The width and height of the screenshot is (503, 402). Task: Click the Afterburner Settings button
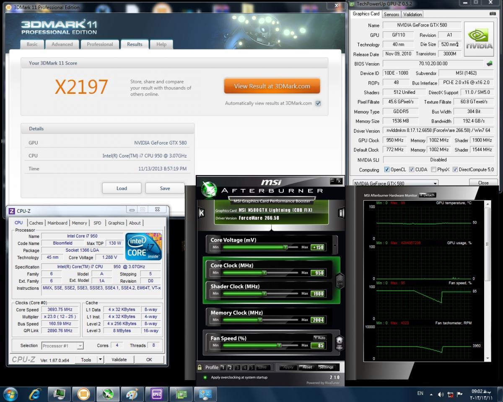pyautogui.click(x=326, y=367)
